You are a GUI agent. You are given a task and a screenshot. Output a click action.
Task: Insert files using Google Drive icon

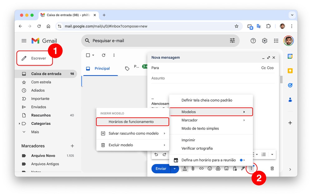pos(218,168)
